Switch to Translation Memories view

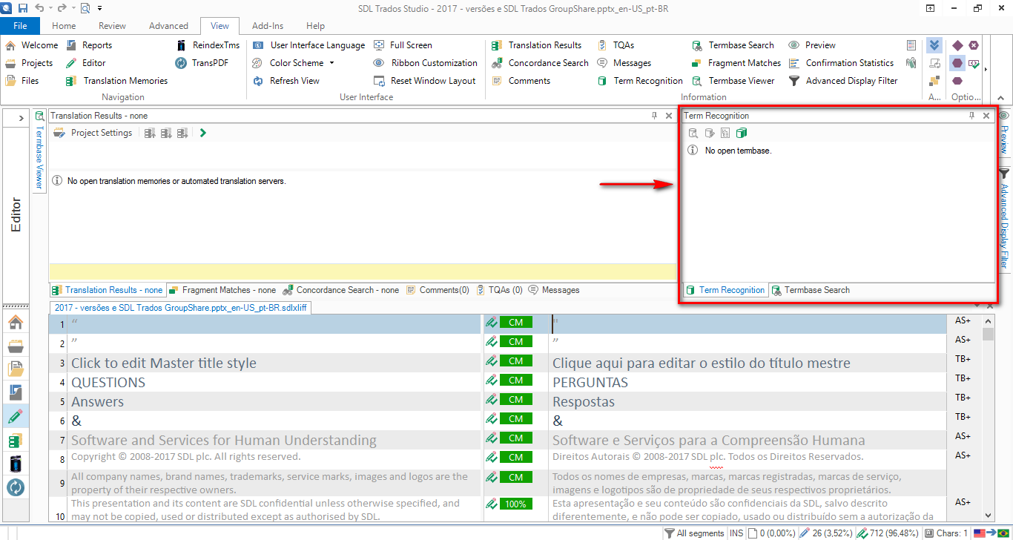[x=116, y=81]
